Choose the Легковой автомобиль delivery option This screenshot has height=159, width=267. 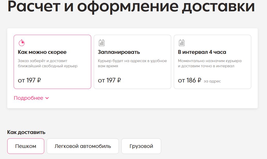tap(83, 146)
